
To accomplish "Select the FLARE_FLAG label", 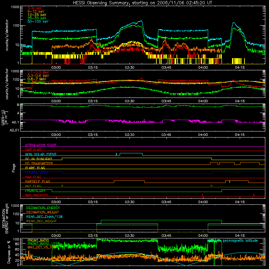I will pyautogui.click(x=35, y=168).
